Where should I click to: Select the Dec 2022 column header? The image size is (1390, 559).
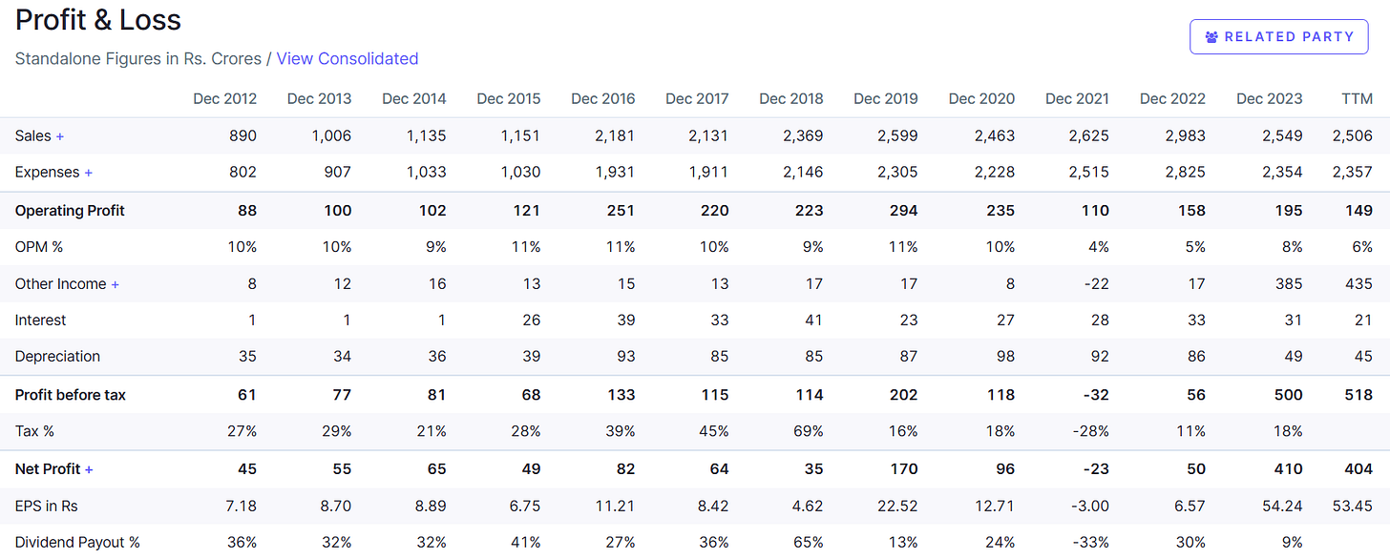(1172, 98)
